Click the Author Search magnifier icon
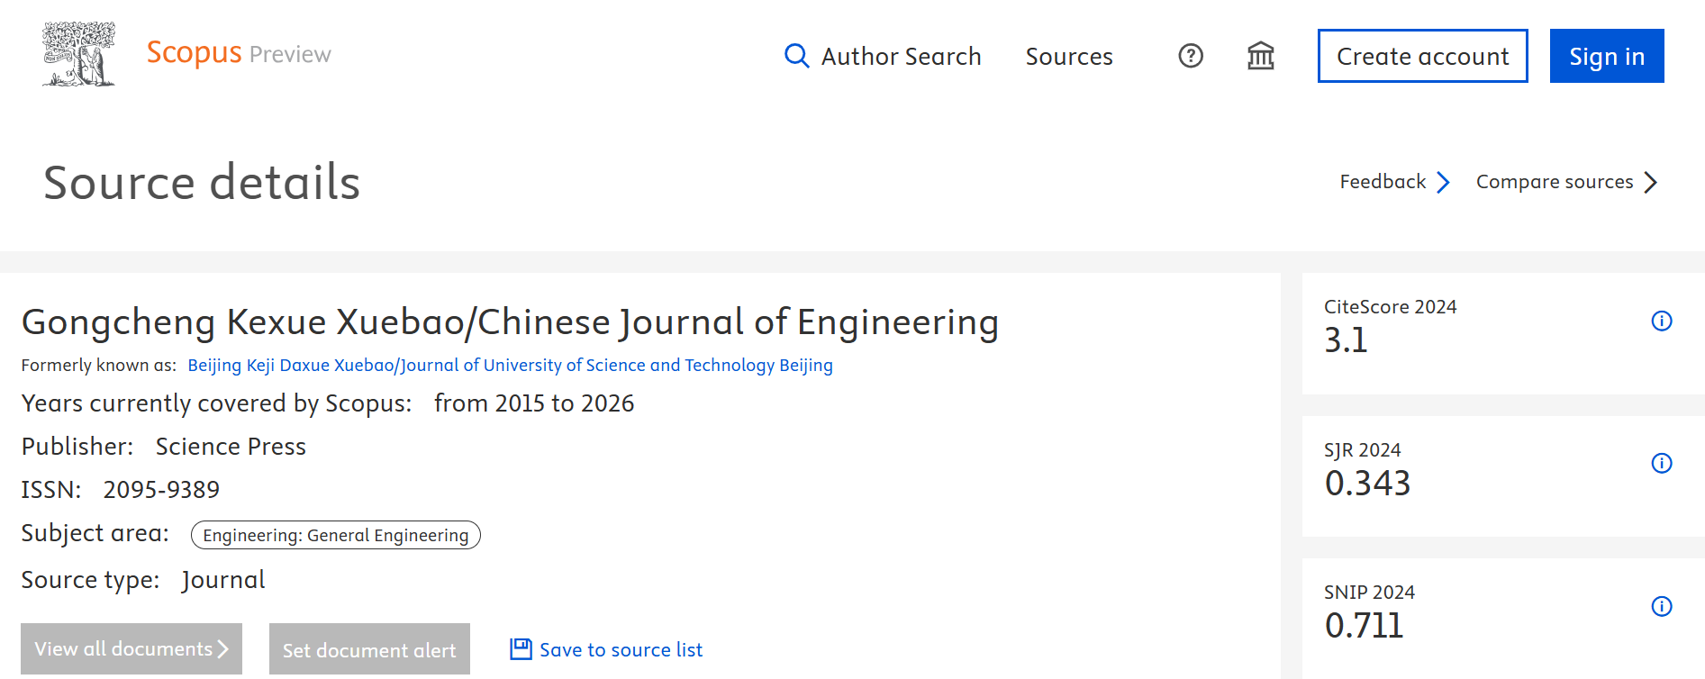 [796, 56]
